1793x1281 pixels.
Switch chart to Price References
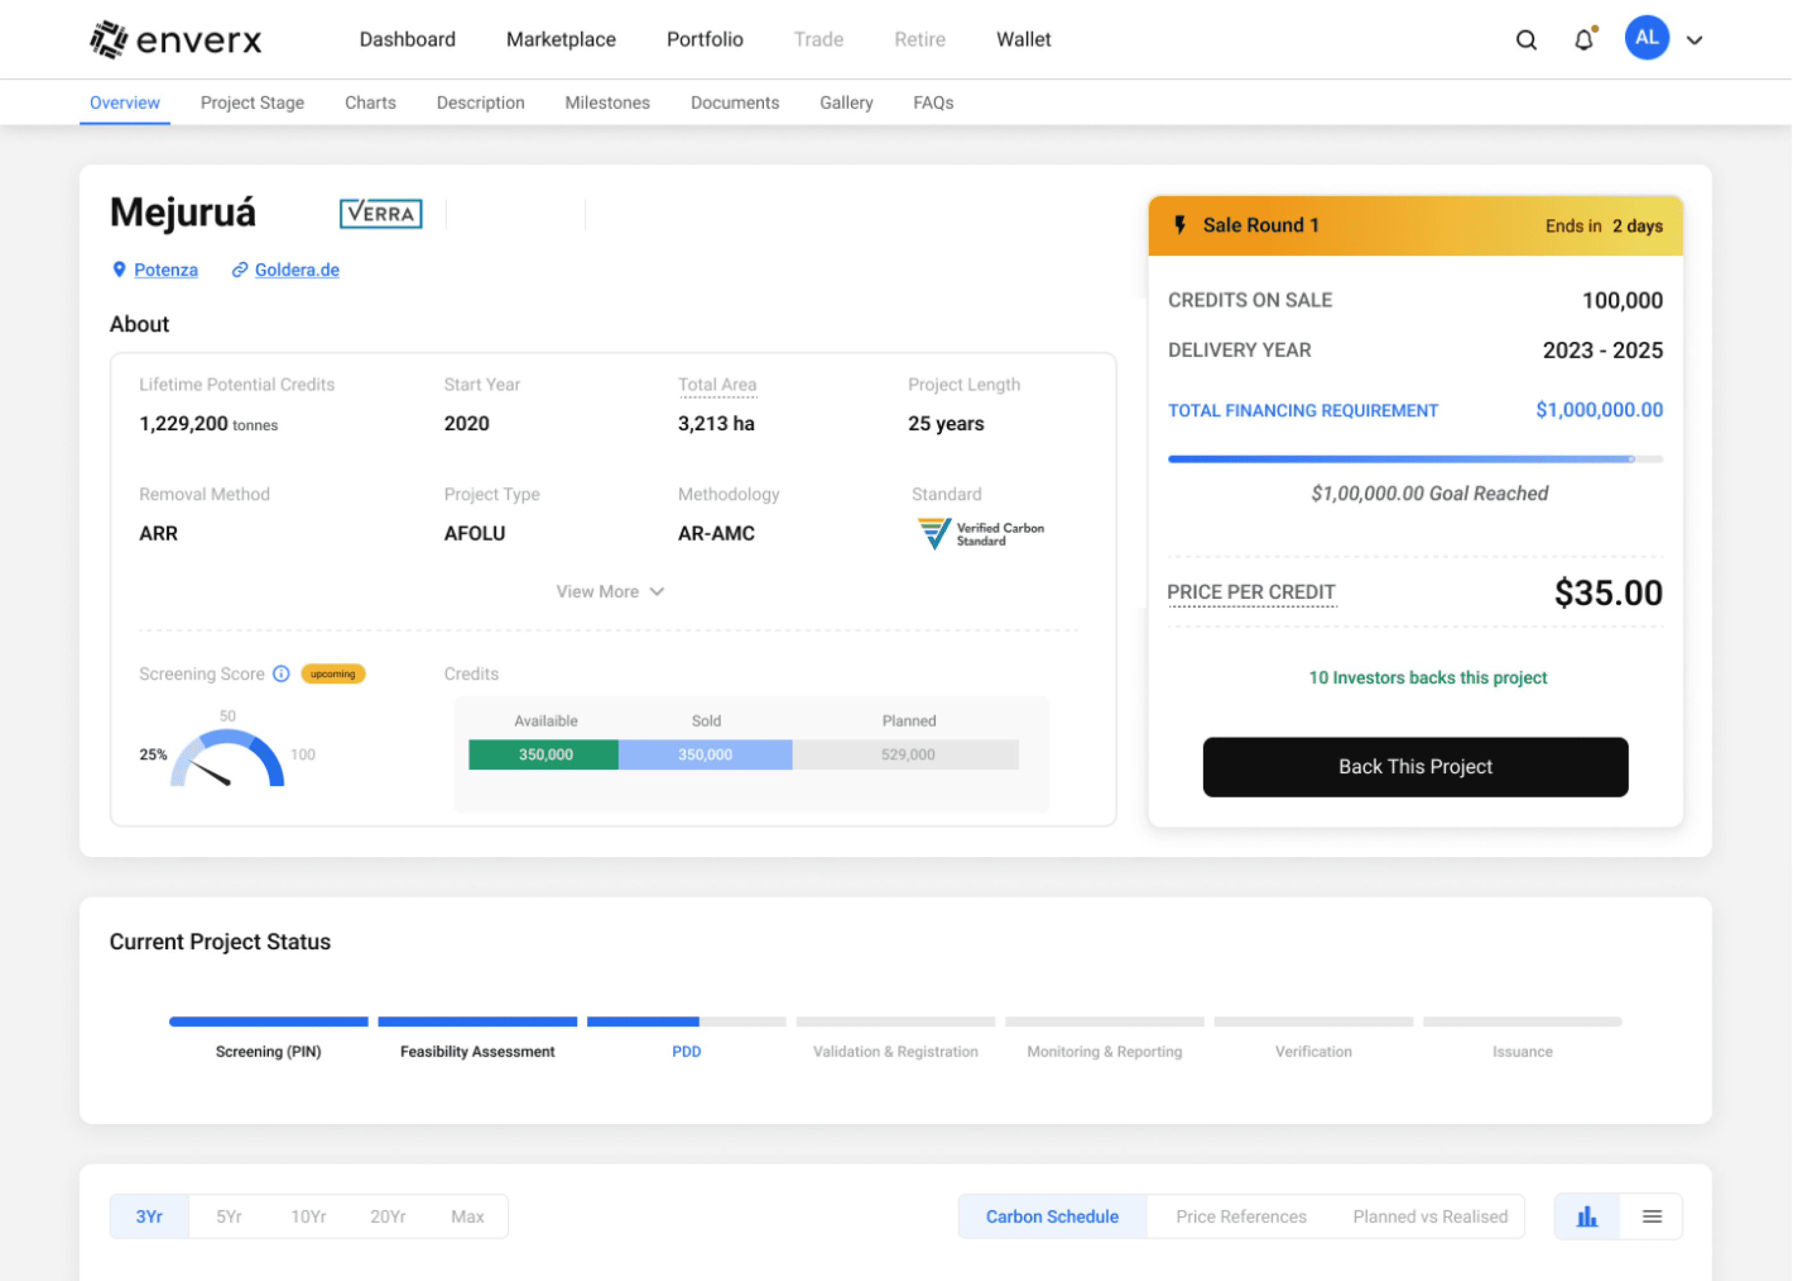[x=1241, y=1216]
